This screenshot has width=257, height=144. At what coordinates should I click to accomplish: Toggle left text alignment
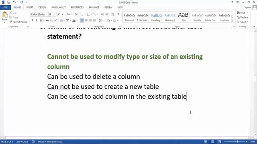coord(82,20)
